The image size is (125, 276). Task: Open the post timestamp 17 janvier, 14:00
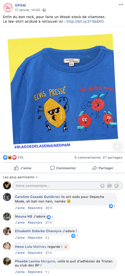coord(27,10)
